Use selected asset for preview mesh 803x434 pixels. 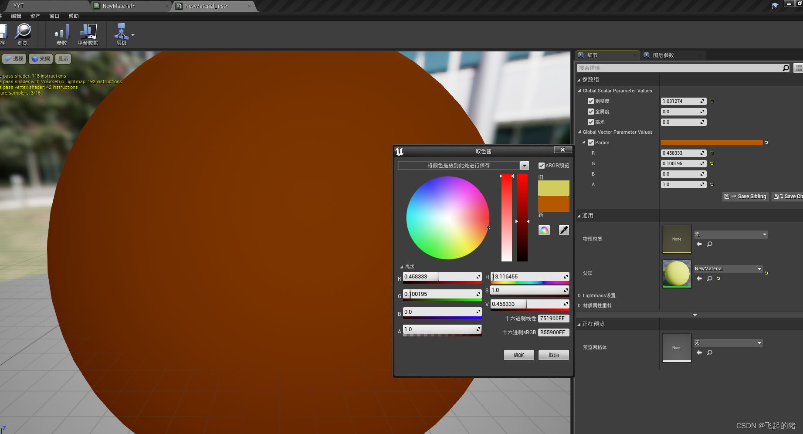coord(699,353)
